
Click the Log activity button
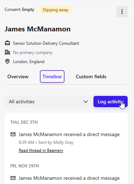point(110,102)
